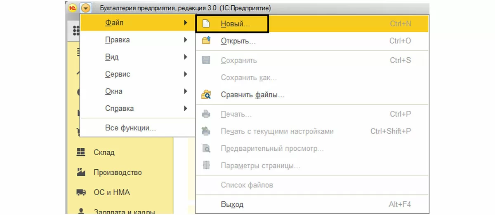The image size is (495, 215).
Task: Click the sections grid icon below the logo
Action: (76, 30)
